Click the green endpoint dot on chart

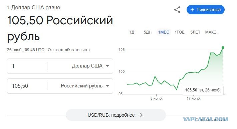(x=223, y=48)
